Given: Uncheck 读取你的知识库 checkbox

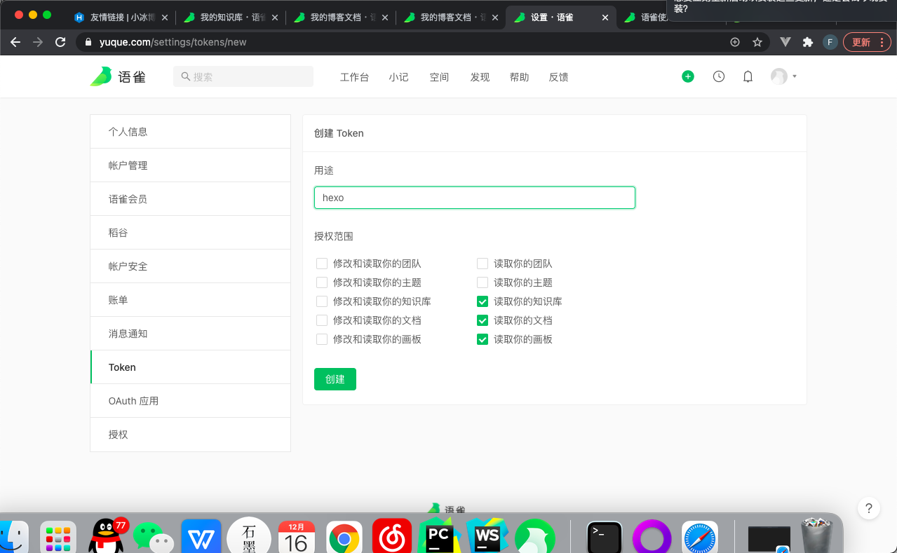Looking at the screenshot, I should click(483, 301).
